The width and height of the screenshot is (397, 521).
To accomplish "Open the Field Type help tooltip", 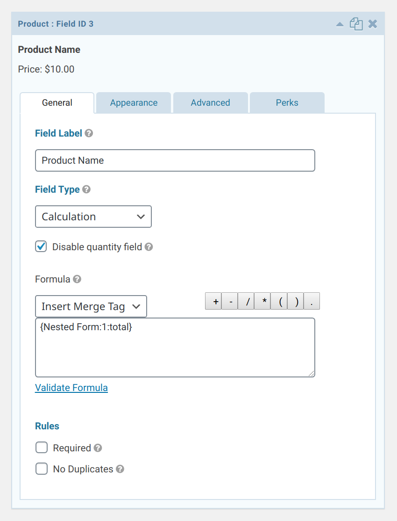I will 86,189.
